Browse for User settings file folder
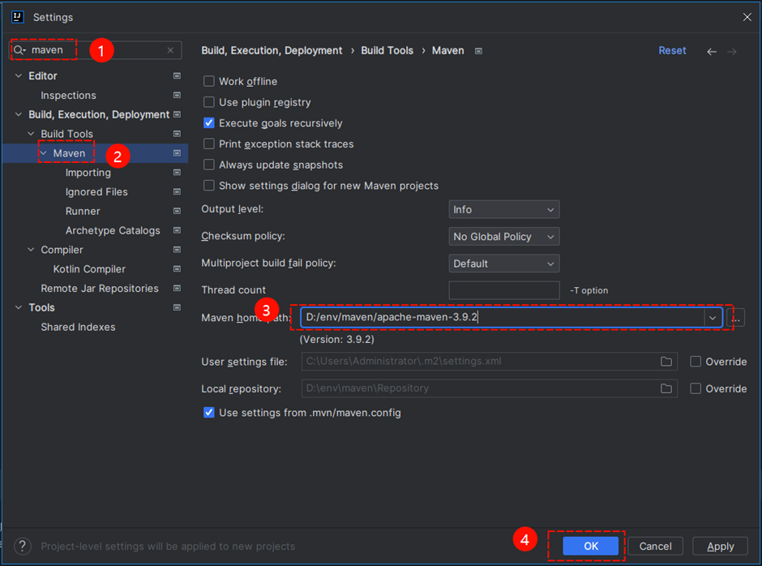 tap(666, 362)
